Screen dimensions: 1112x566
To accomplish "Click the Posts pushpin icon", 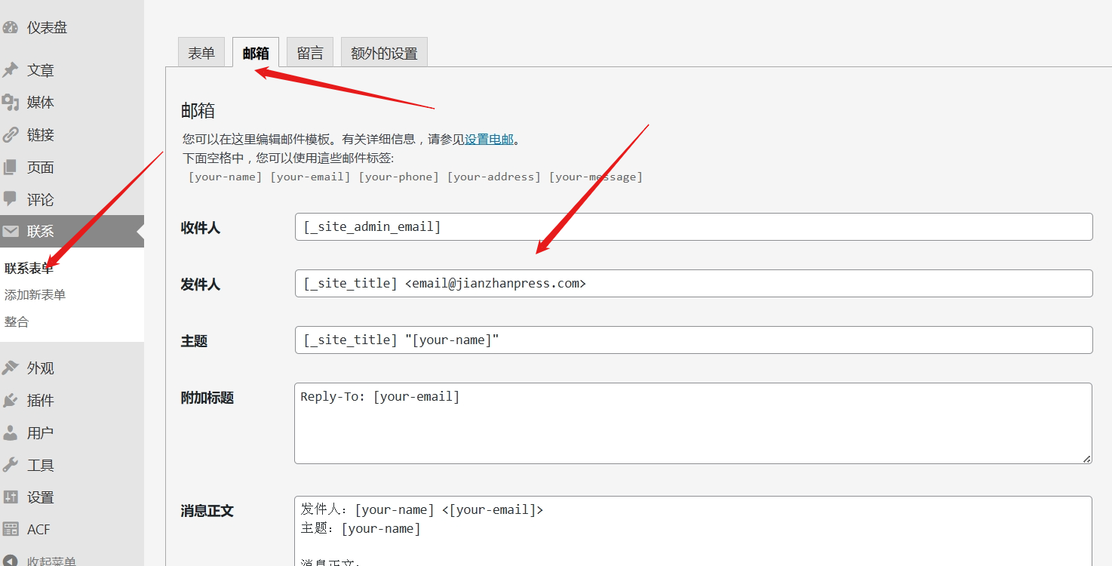I will point(10,70).
